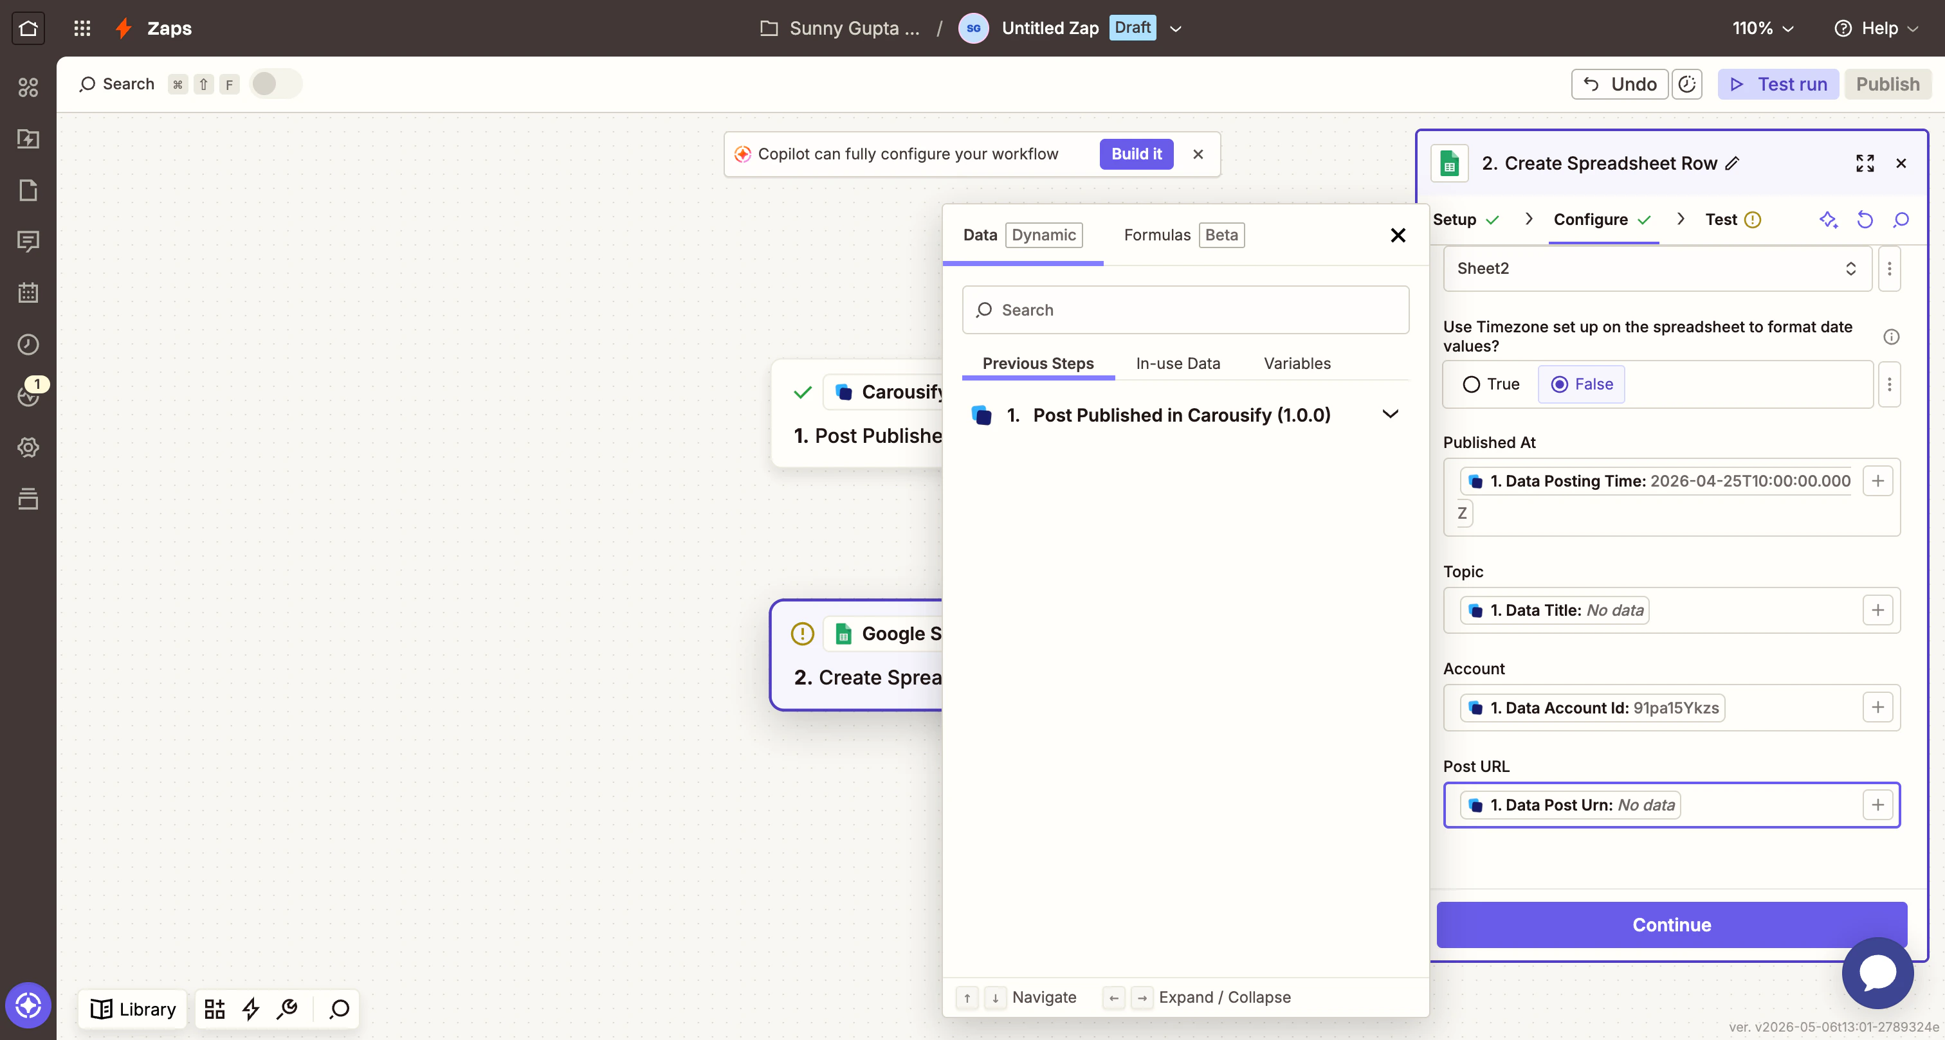This screenshot has height=1040, width=1945.
Task: Open the versions stack sidebar icon
Action: [x=28, y=498]
